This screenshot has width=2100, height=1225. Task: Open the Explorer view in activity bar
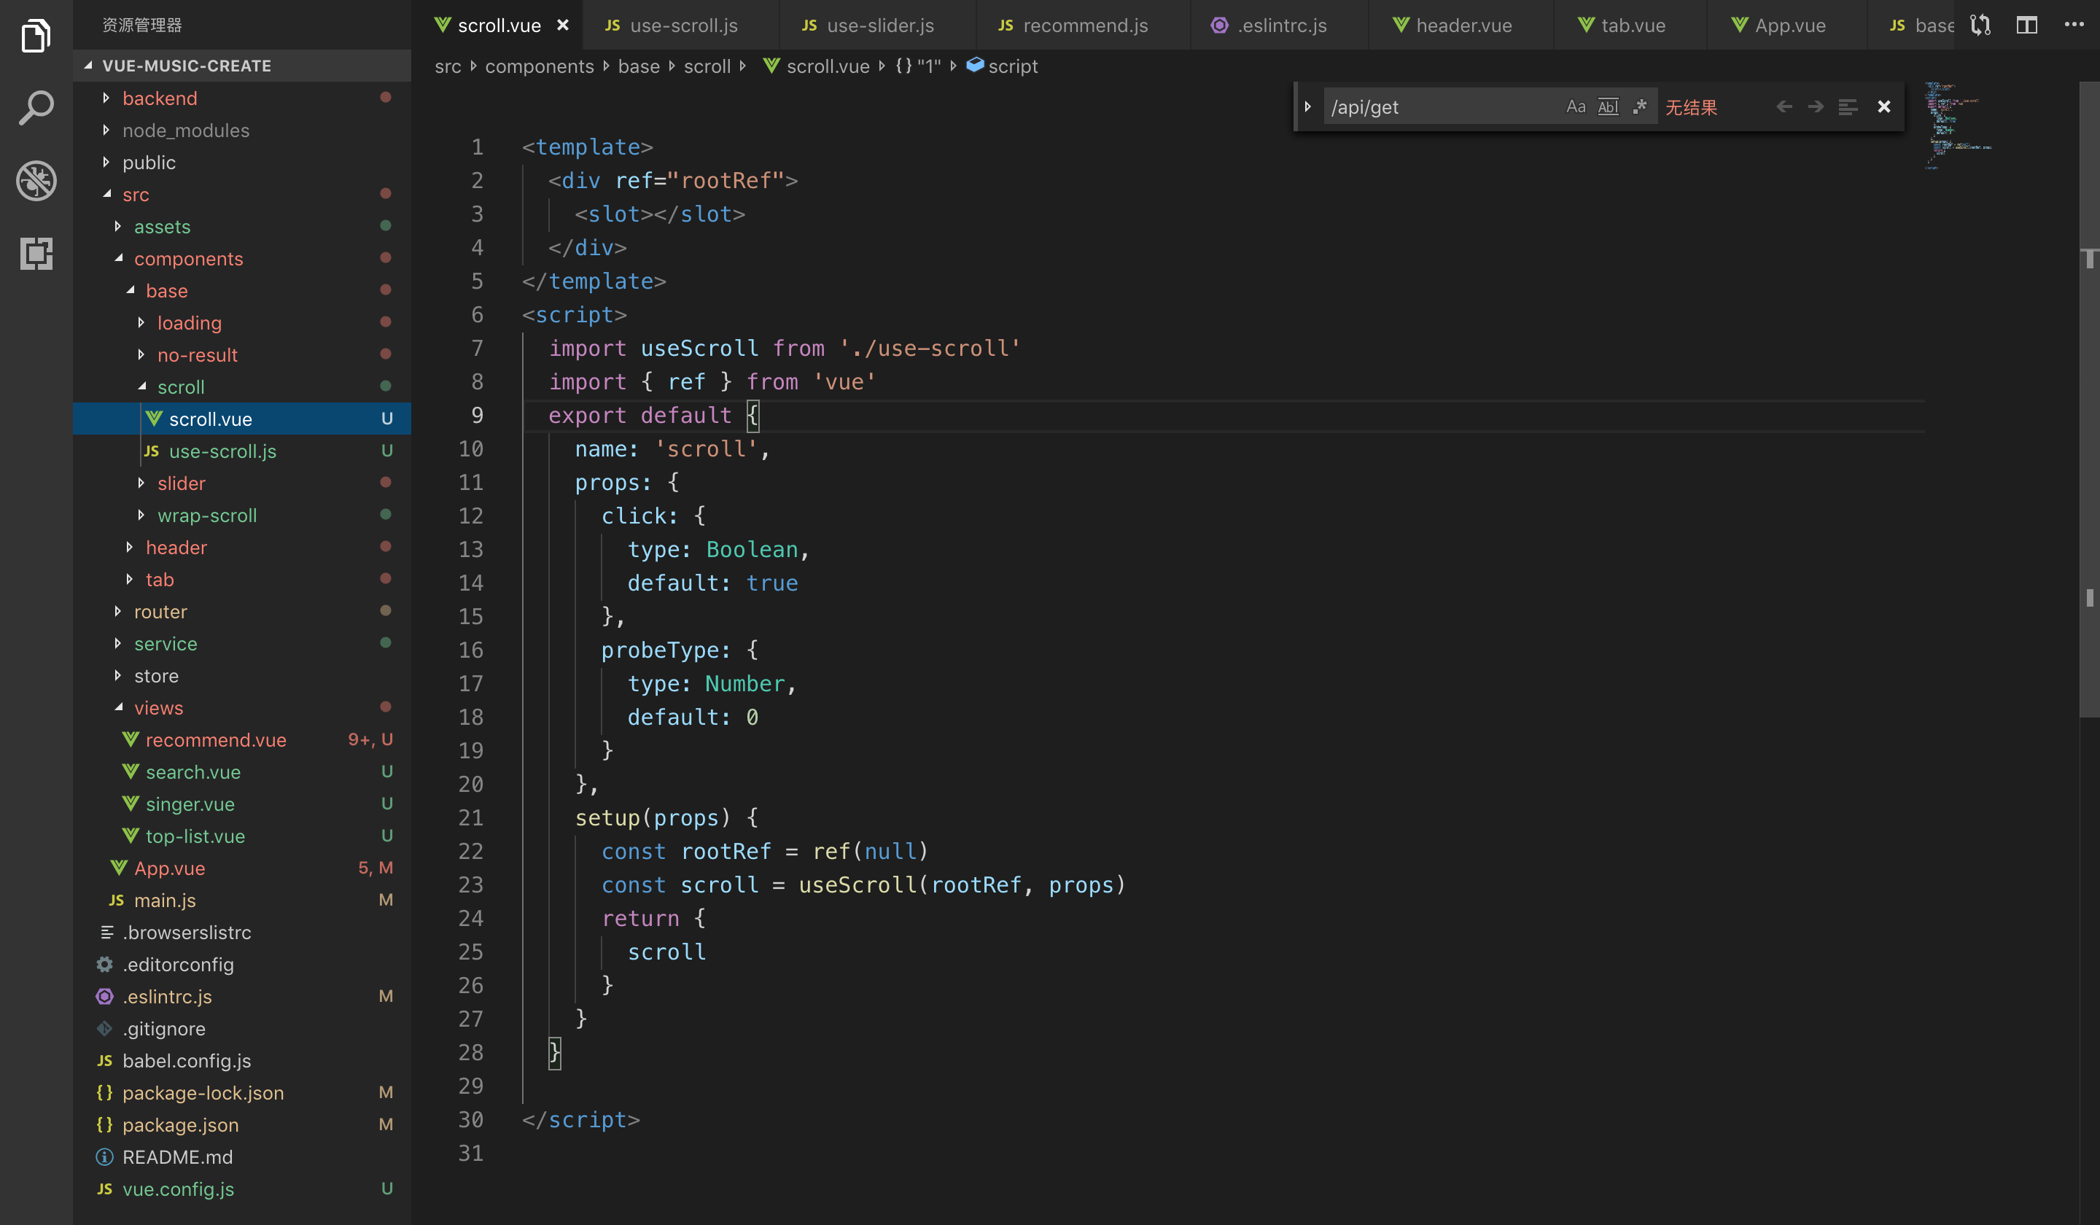click(x=36, y=36)
